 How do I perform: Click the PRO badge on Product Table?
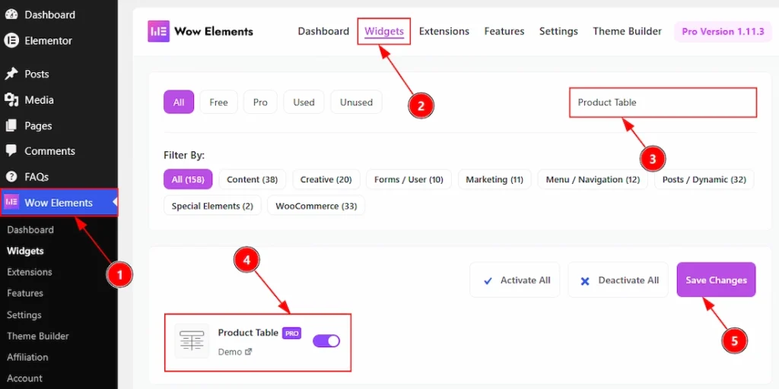[x=291, y=334]
